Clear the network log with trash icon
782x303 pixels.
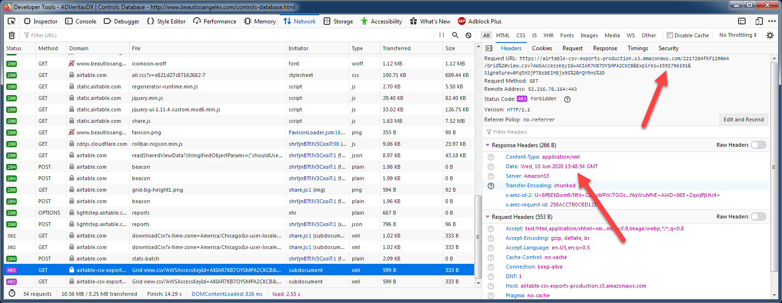pyautogui.click(x=12, y=35)
